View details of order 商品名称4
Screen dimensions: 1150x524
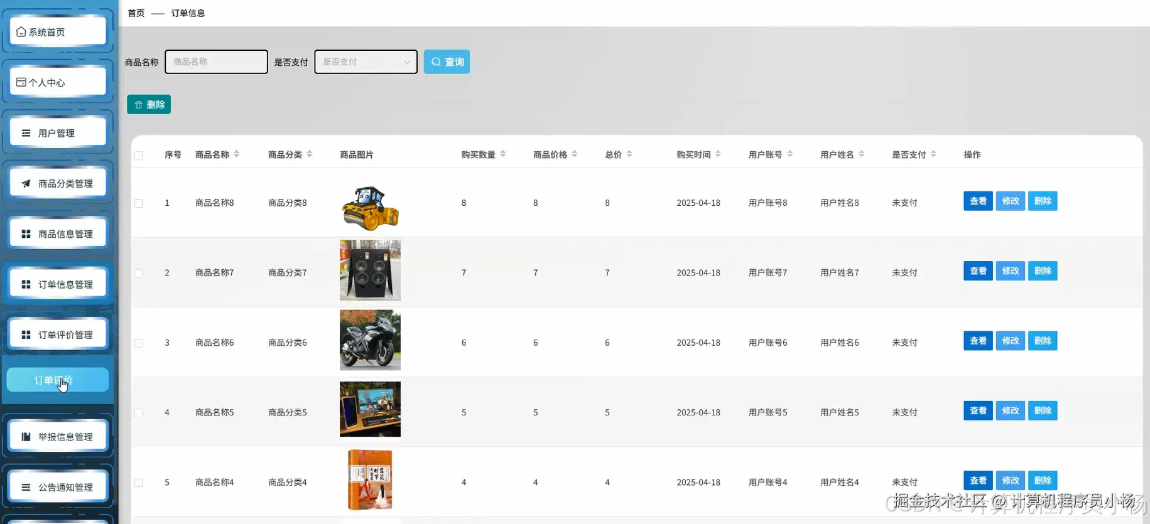click(x=978, y=481)
